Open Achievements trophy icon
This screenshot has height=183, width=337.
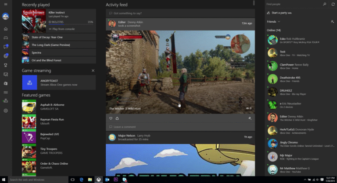[x=6, y=65]
